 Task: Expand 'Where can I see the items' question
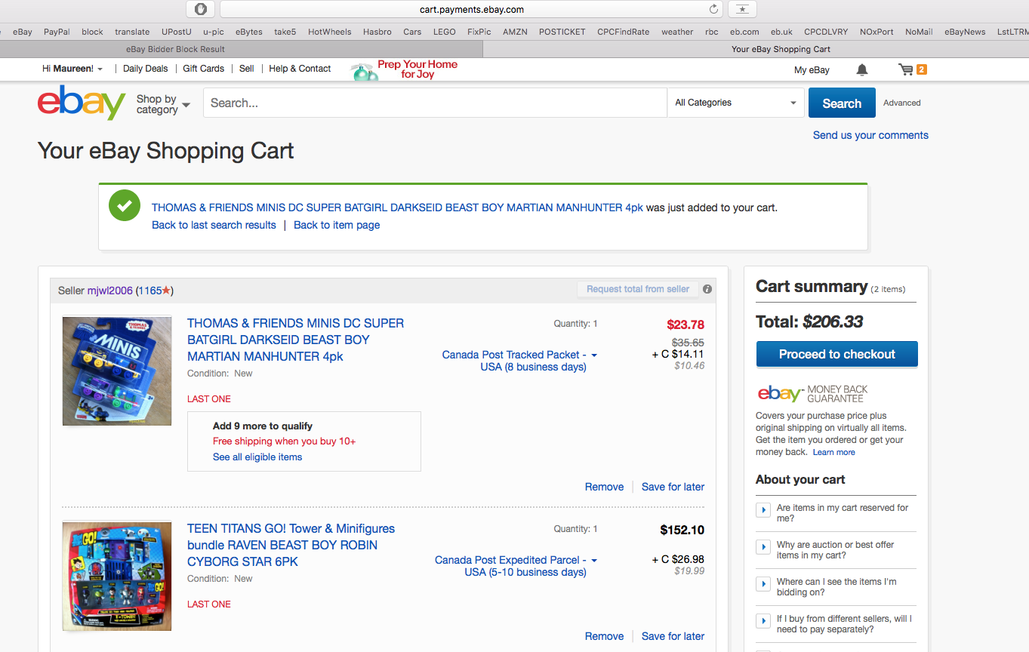763,585
